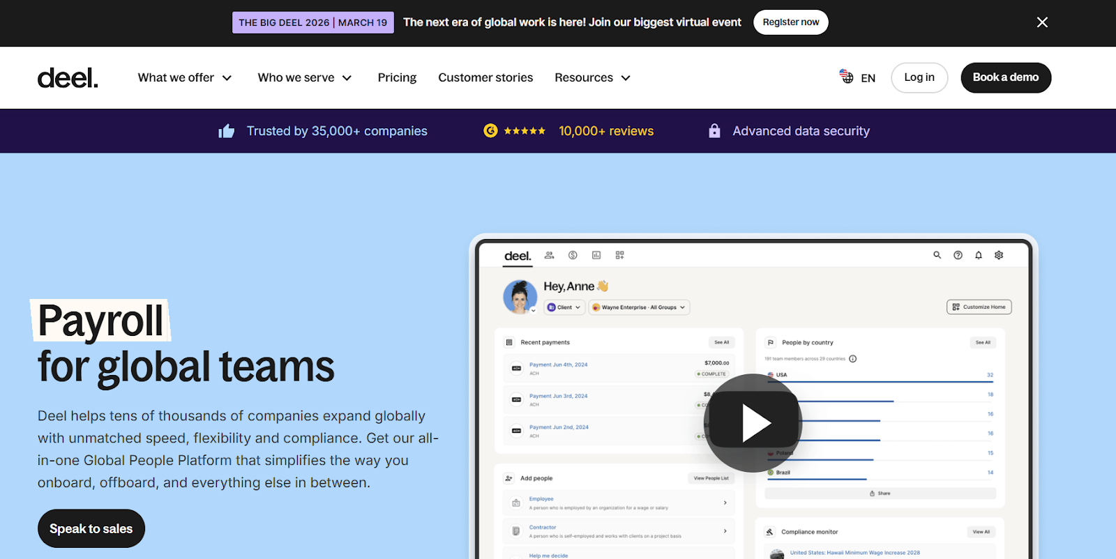The width and height of the screenshot is (1116, 559).
Task: Close the Big Deel announcement banner
Action: [1042, 22]
